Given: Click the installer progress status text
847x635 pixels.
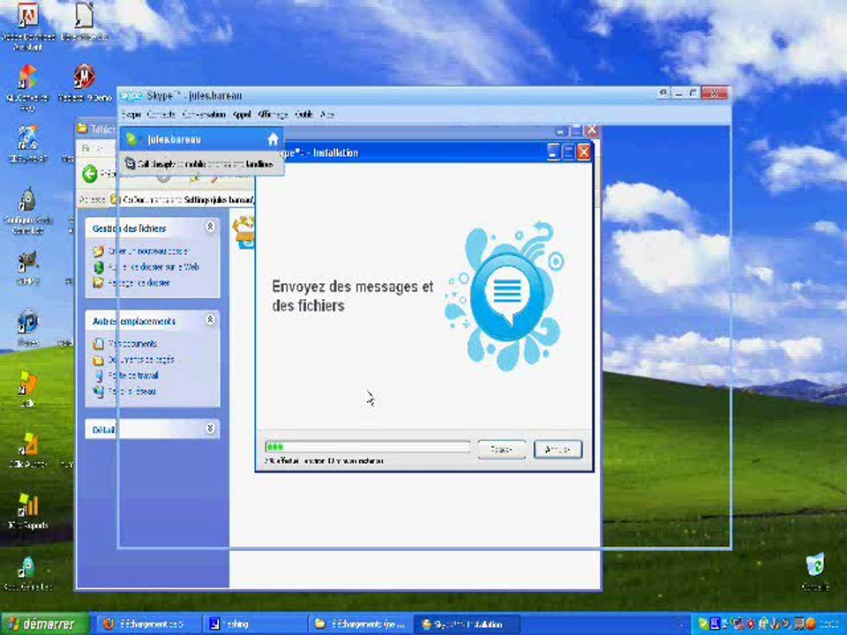Looking at the screenshot, I should click(x=324, y=461).
